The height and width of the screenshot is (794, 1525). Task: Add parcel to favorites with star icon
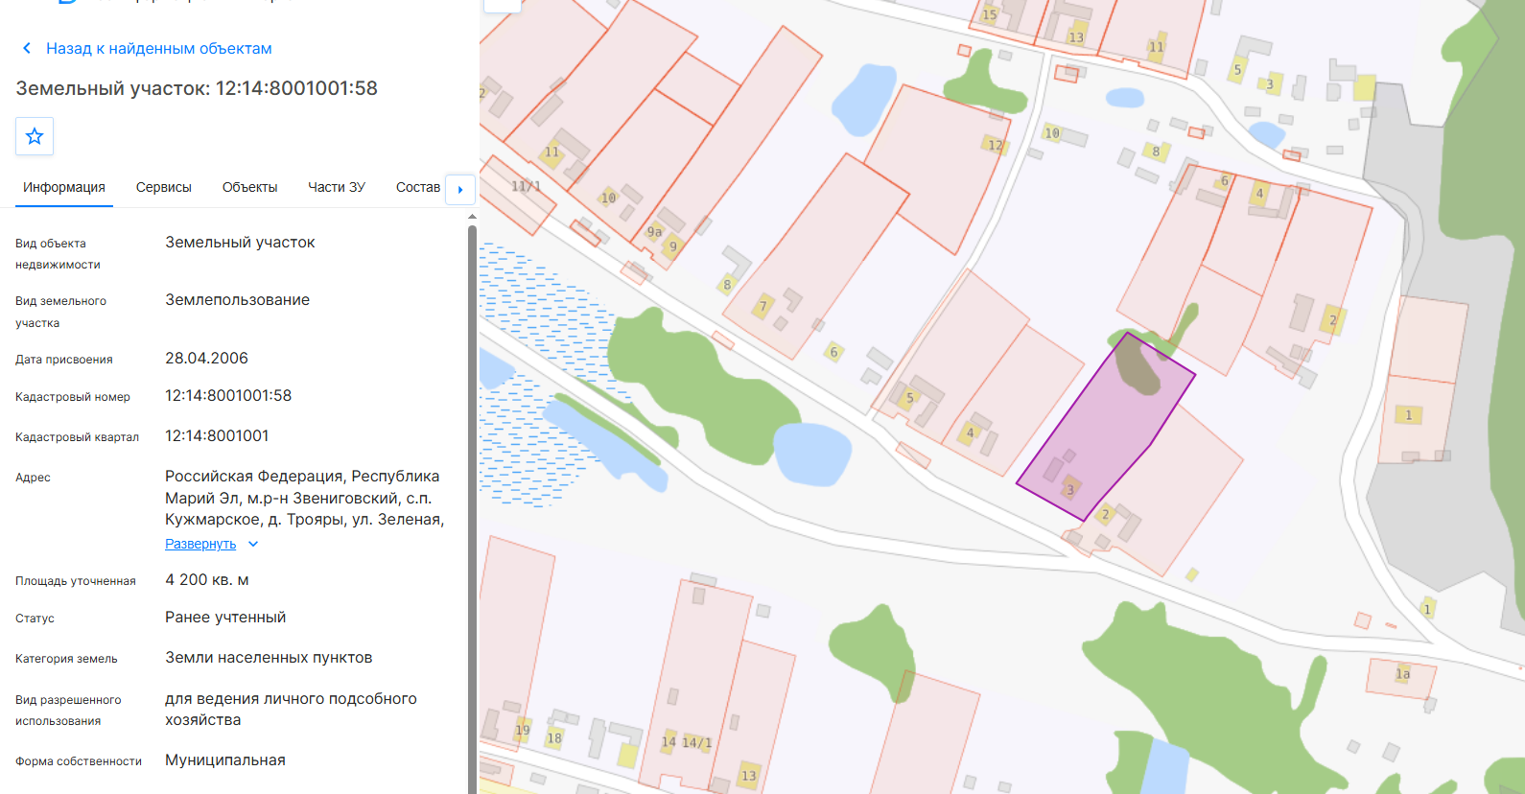[35, 136]
